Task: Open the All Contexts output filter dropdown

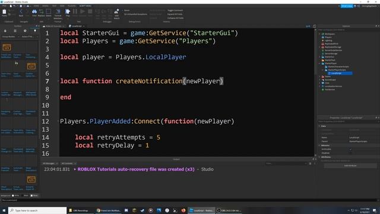Action: pyautogui.click(x=69, y=163)
